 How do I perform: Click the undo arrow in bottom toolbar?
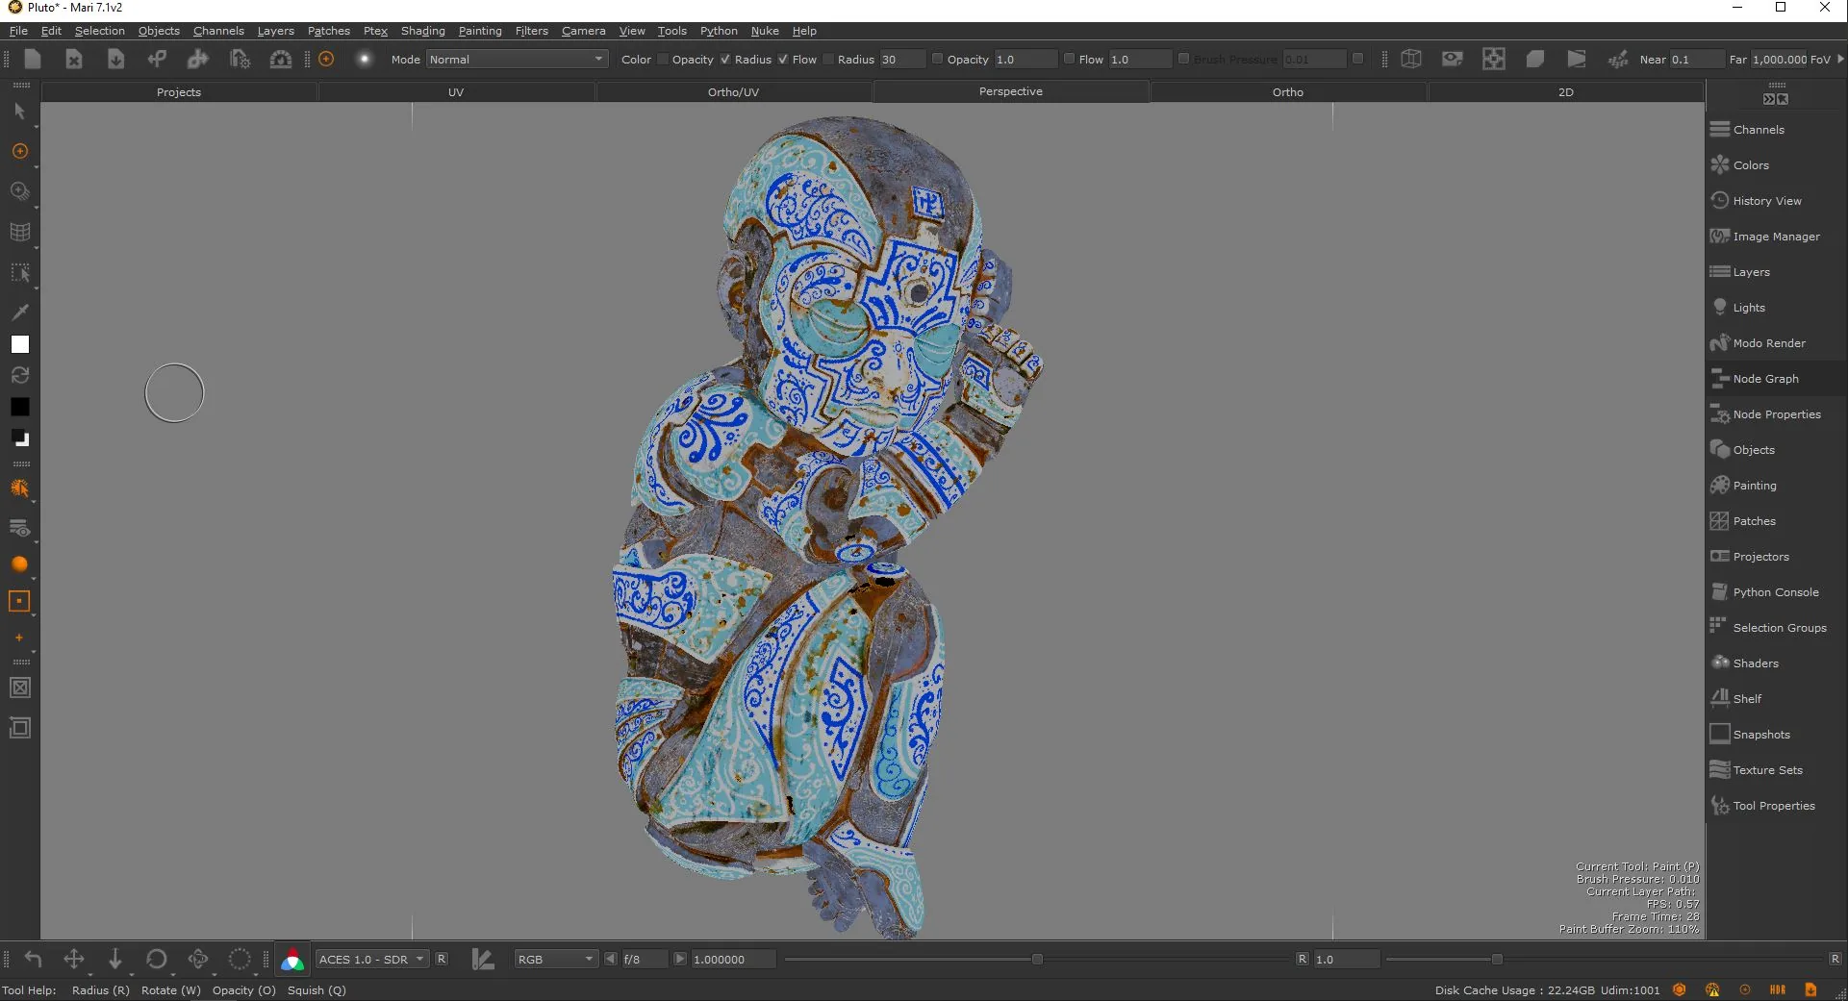33,959
